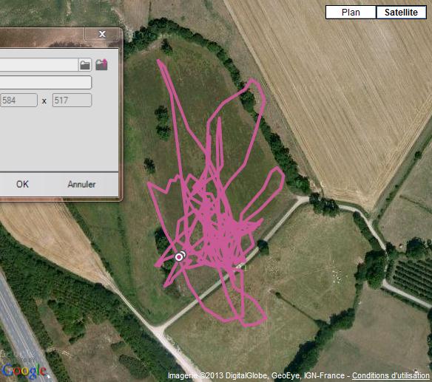This screenshot has height=382, width=432.
Task: Switch map to Plan view
Action: tap(351, 13)
